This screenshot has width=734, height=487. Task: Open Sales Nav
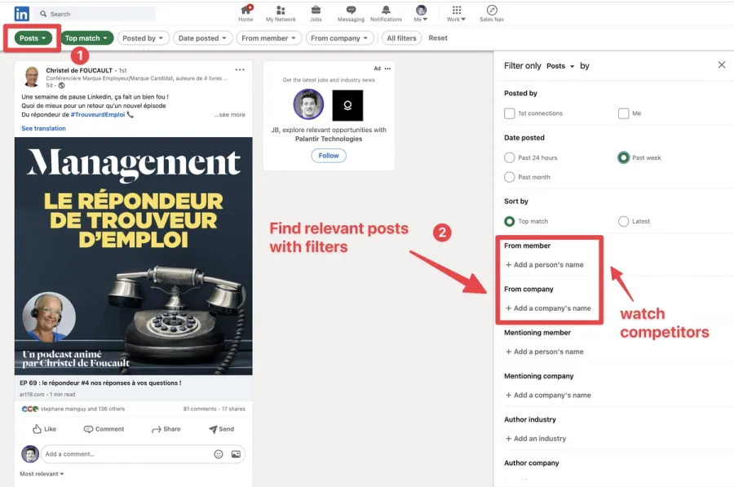[x=491, y=15]
